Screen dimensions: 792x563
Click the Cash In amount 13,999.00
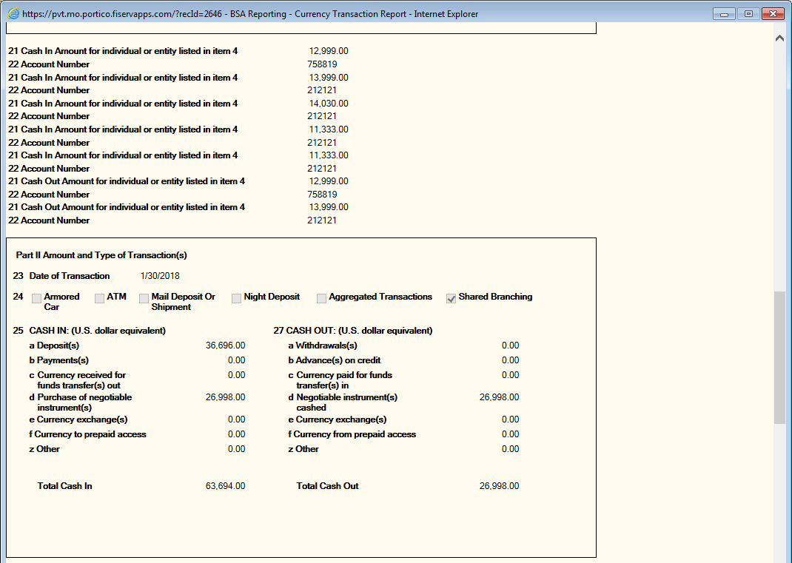click(329, 77)
